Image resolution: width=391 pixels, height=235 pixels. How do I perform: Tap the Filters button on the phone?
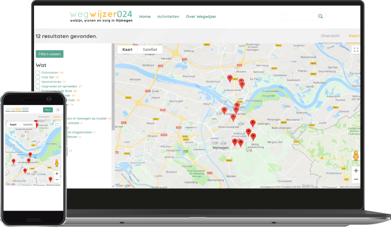(x=48, y=110)
